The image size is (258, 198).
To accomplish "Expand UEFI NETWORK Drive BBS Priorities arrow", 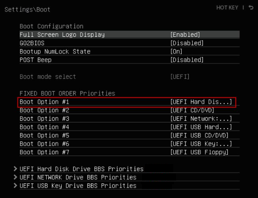I will tap(15, 177).
